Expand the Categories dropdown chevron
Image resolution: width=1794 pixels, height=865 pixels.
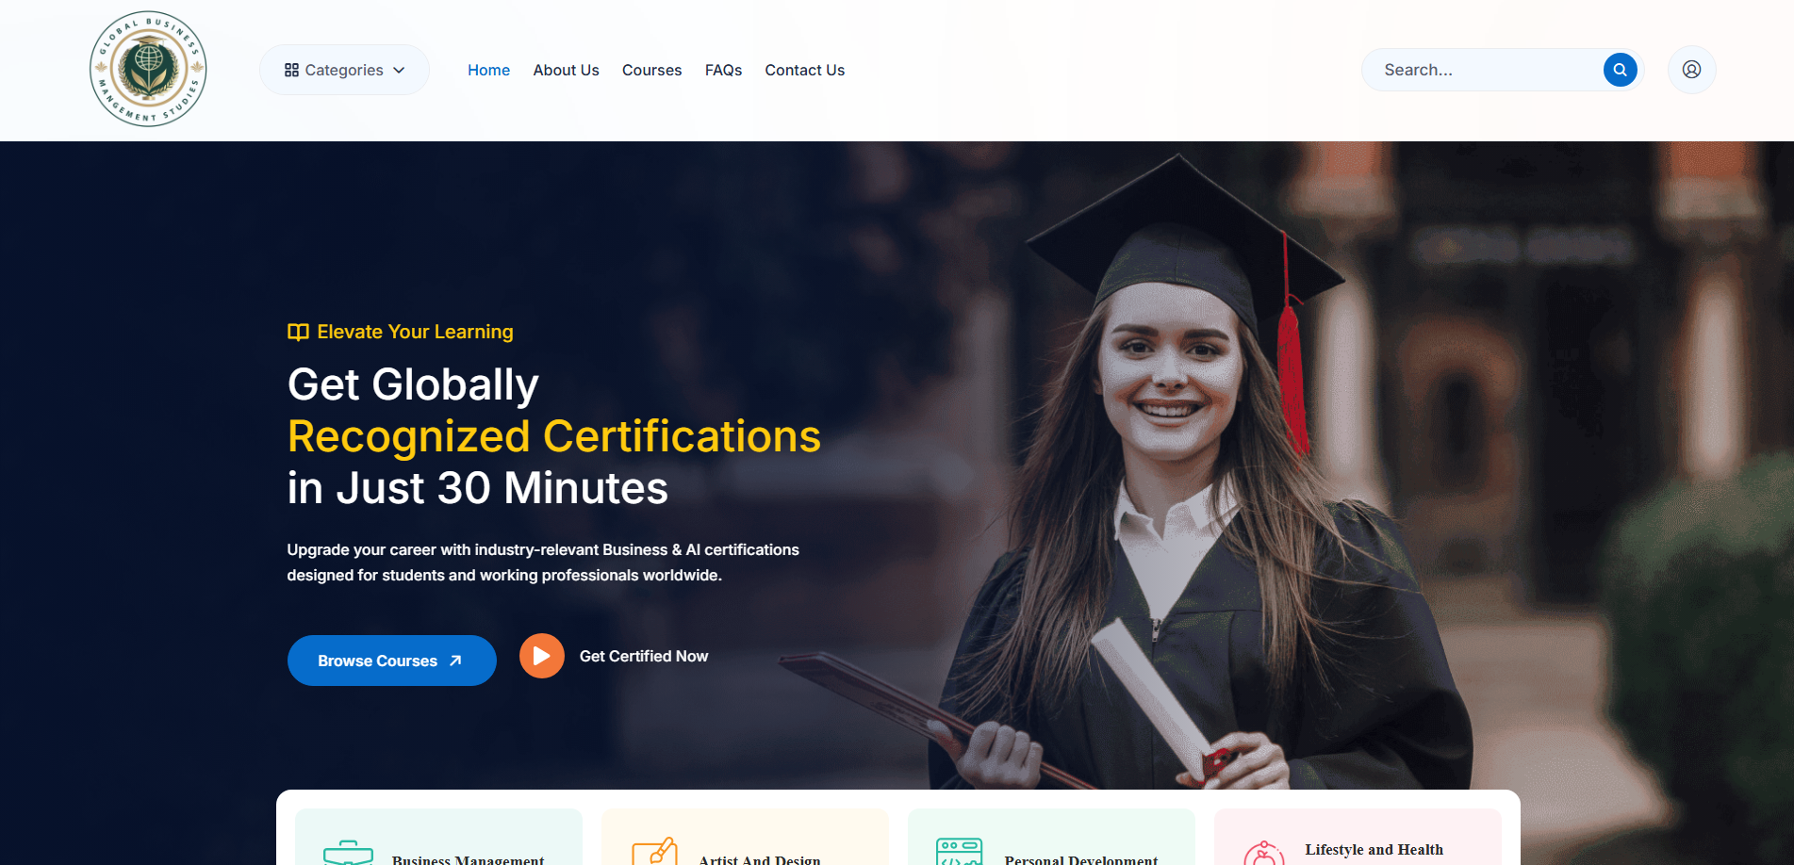point(399,70)
